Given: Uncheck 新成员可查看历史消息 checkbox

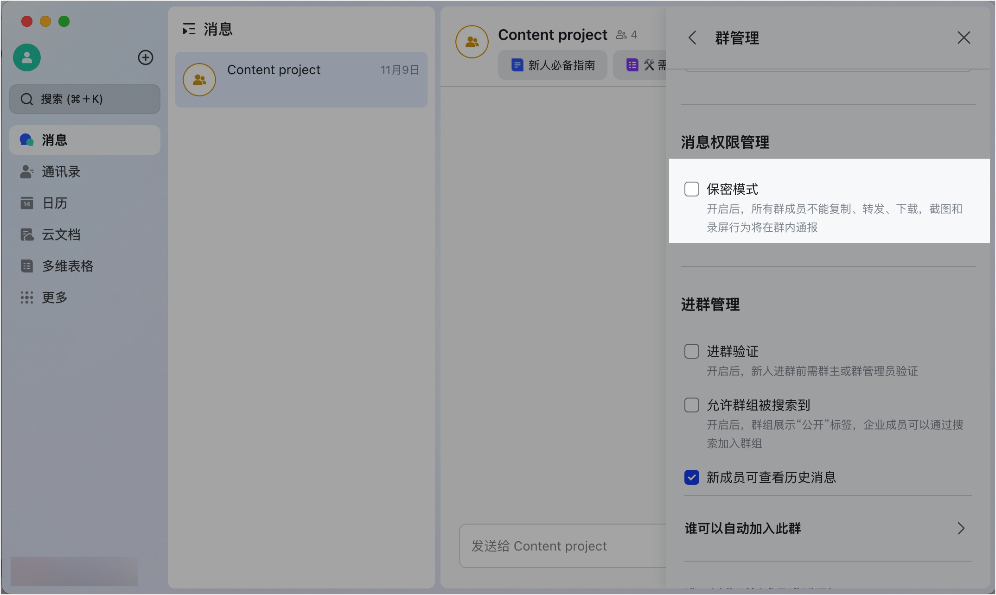Looking at the screenshot, I should [x=692, y=477].
